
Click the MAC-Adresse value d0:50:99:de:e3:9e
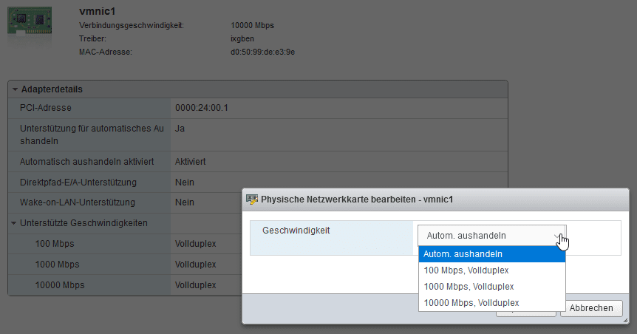click(263, 52)
